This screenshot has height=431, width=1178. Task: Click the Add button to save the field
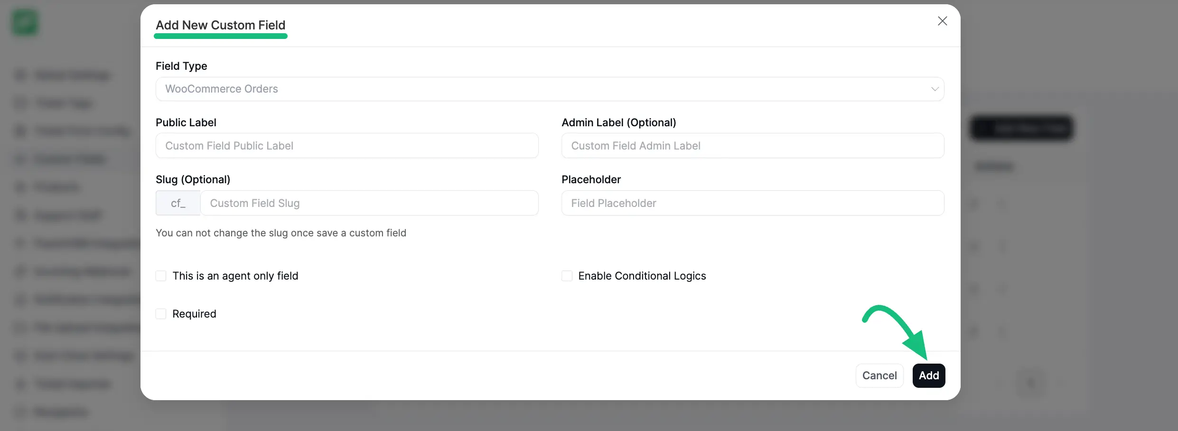tap(928, 375)
